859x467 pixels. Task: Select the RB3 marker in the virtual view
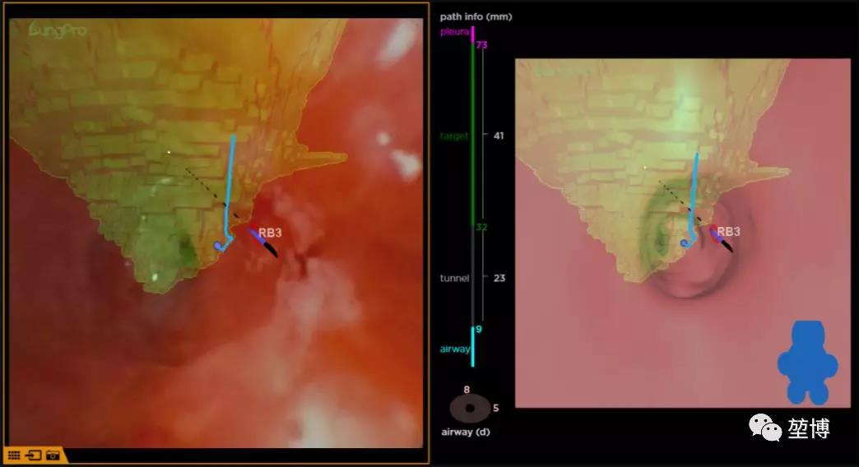(x=727, y=232)
